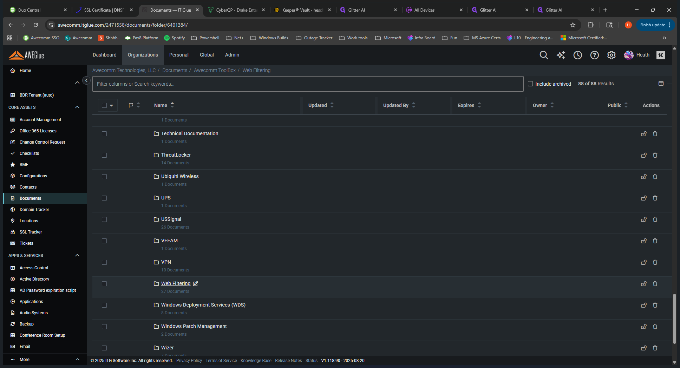
Task: Click the security lock icon for VPN folder
Action: [x=644, y=262]
